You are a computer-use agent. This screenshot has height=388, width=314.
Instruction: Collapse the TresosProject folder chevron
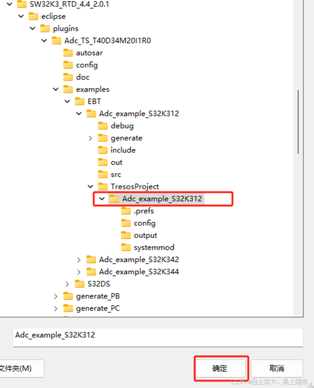point(91,186)
